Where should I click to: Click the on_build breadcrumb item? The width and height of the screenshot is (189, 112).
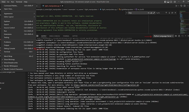coord(140,9)
